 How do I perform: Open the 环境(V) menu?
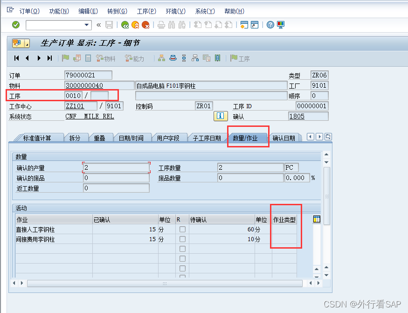pos(176,11)
